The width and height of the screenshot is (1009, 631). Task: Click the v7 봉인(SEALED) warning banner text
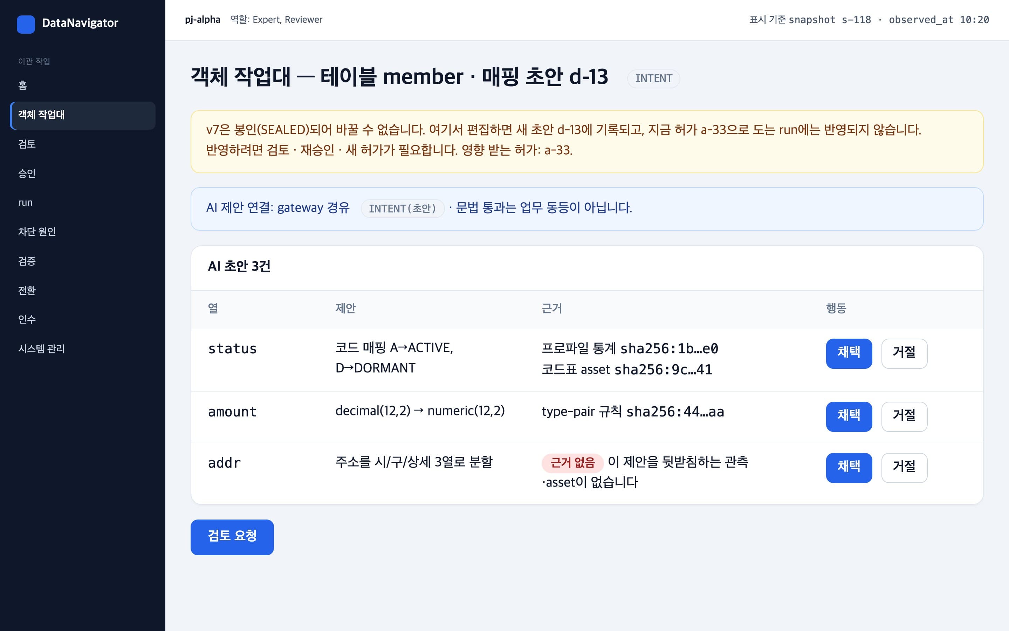tap(564, 140)
